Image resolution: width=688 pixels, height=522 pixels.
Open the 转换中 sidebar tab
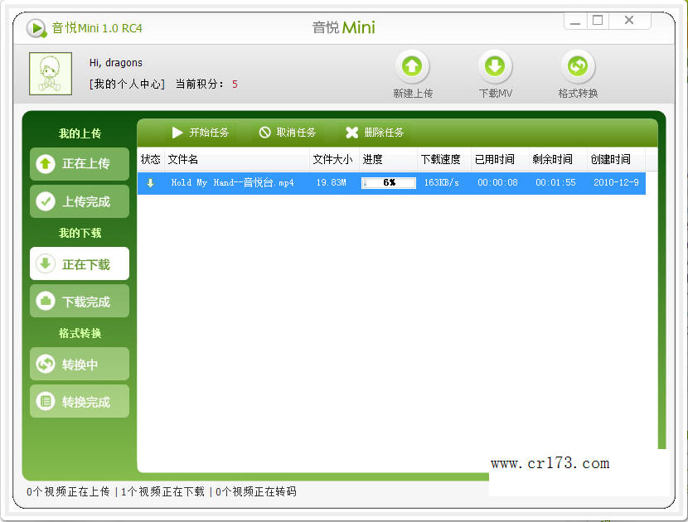click(x=80, y=364)
